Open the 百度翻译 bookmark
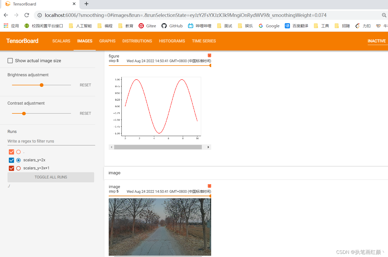Image resolution: width=388 pixels, height=257 pixels. click(296, 26)
